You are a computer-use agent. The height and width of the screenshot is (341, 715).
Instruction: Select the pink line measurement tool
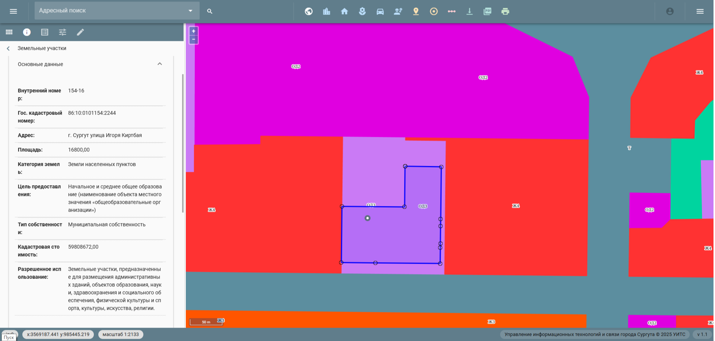click(x=452, y=11)
